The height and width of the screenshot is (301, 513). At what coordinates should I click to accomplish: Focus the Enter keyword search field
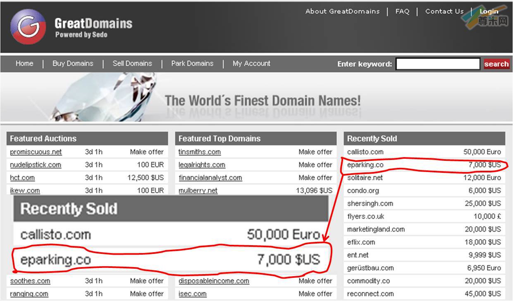(438, 64)
